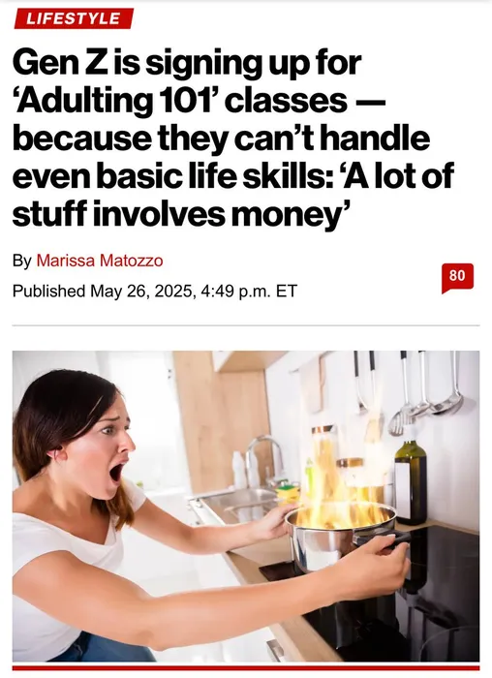Click the 'Published May 26, 2025' date

click(x=102, y=291)
